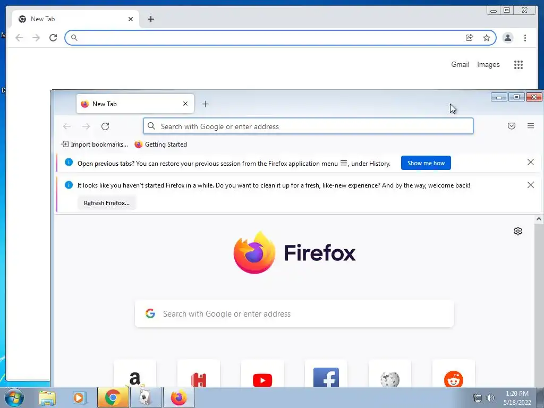Reload page in the Chrome window
The image size is (544, 408).
click(x=53, y=38)
